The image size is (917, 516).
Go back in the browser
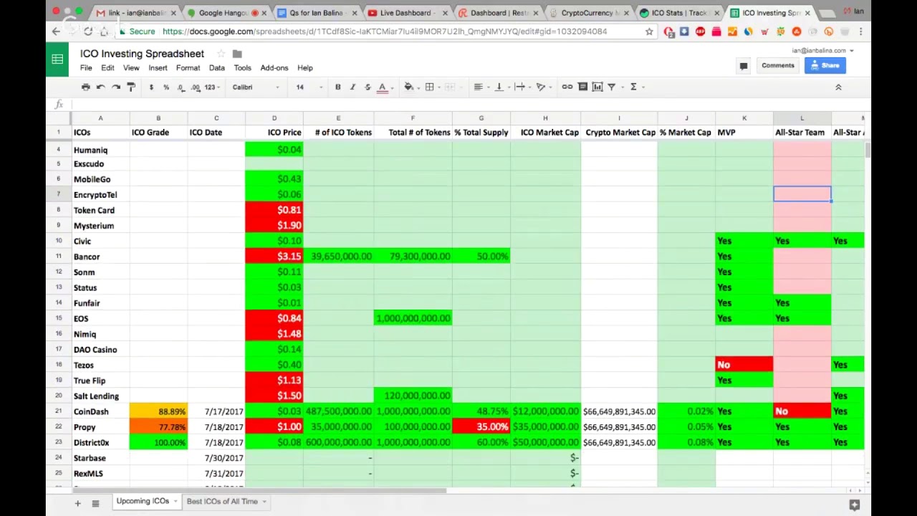point(56,31)
